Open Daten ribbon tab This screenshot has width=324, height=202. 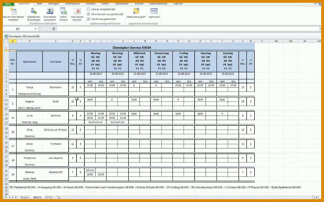[x=105, y=4]
